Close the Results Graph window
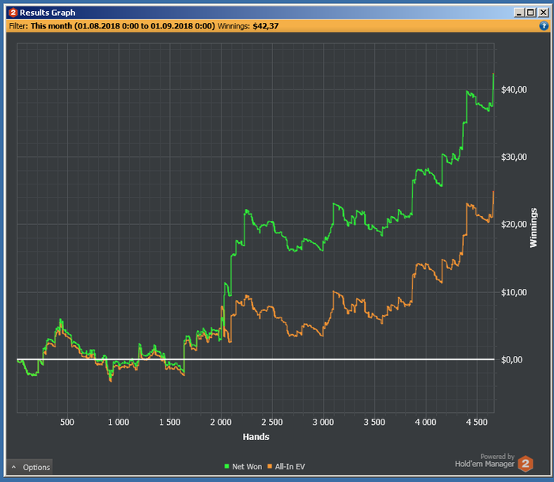This screenshot has width=554, height=482. (543, 13)
